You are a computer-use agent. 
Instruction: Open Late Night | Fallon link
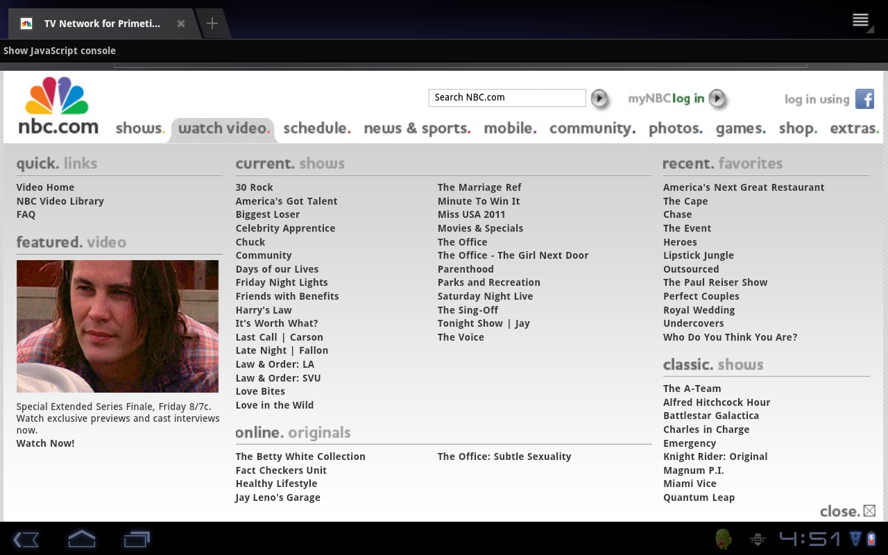click(282, 350)
